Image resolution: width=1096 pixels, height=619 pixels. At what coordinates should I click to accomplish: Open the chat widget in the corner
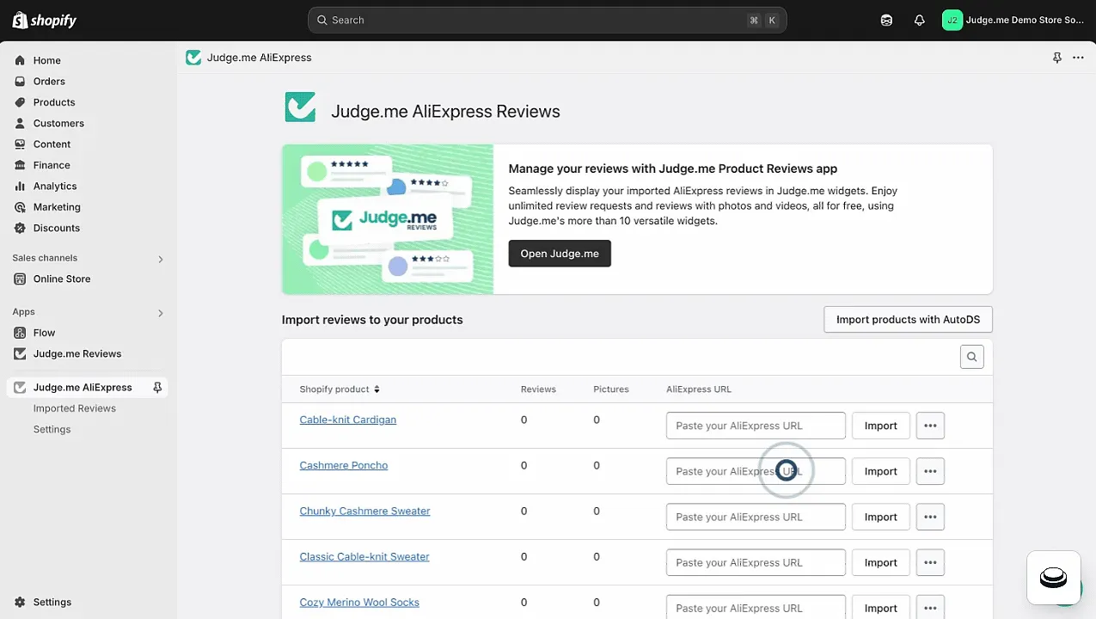click(1054, 578)
